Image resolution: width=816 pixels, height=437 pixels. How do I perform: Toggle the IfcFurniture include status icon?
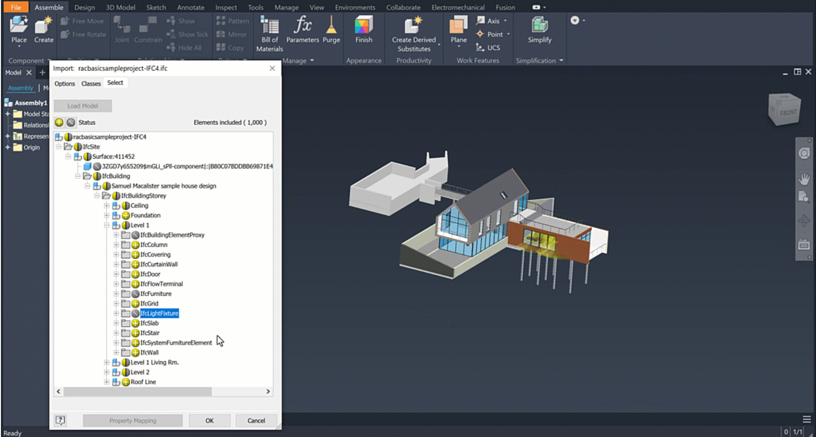(135, 294)
